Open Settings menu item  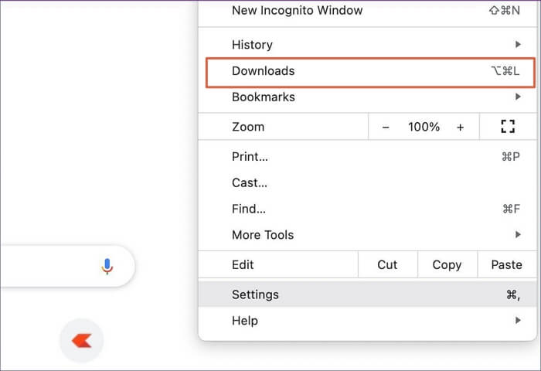256,294
